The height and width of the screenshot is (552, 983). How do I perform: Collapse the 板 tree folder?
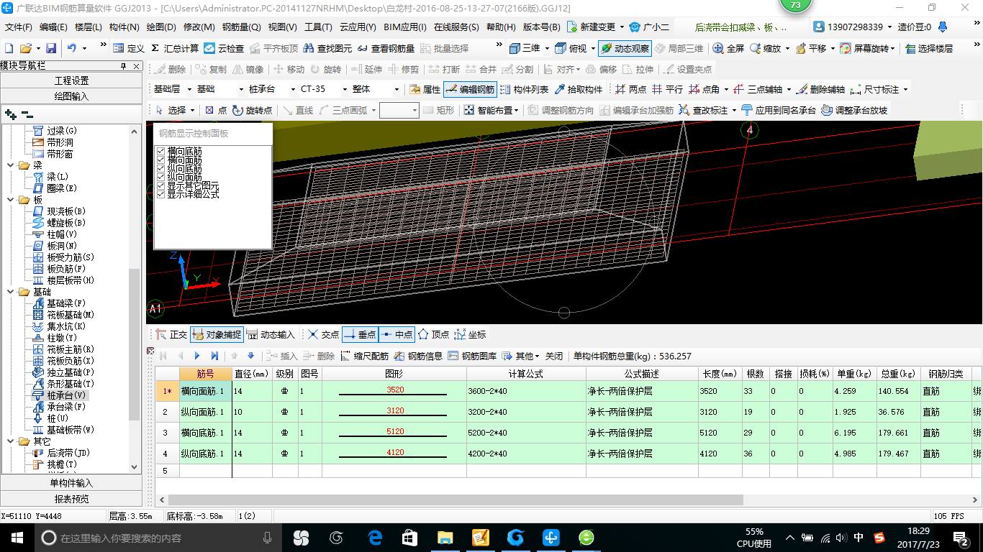point(12,200)
